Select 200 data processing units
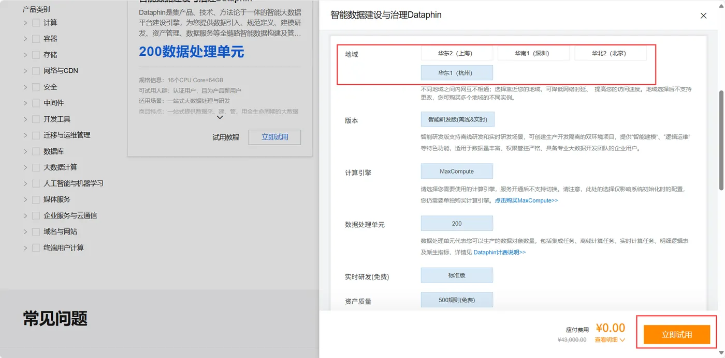725x358 pixels. point(457,224)
